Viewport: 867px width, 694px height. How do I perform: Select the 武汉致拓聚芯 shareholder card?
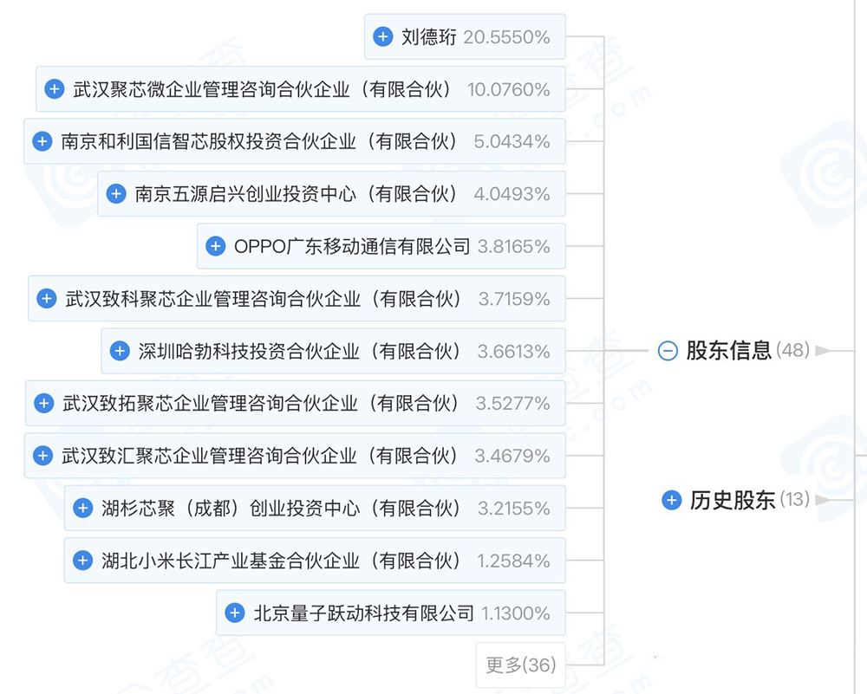tap(295, 403)
